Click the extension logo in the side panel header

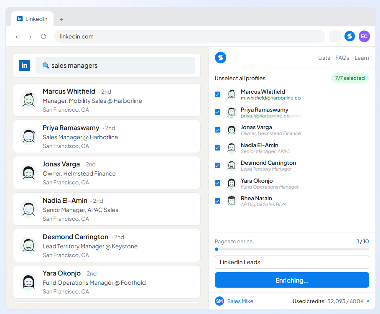220,58
